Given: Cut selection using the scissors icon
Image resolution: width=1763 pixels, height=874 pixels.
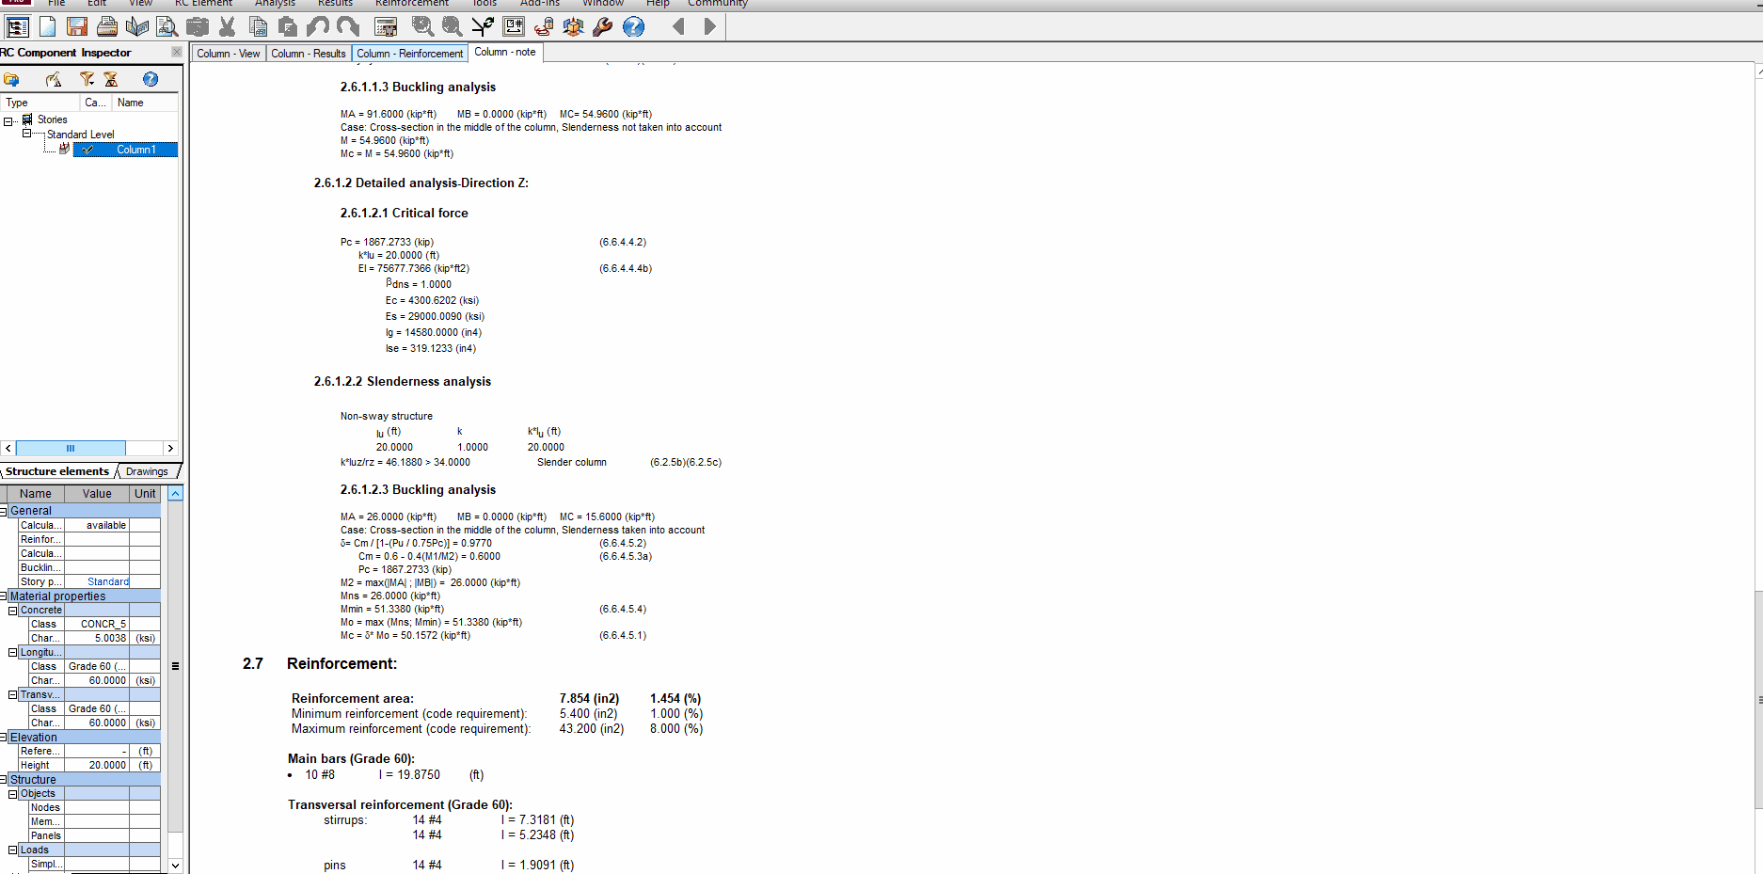Looking at the screenshot, I should [228, 26].
